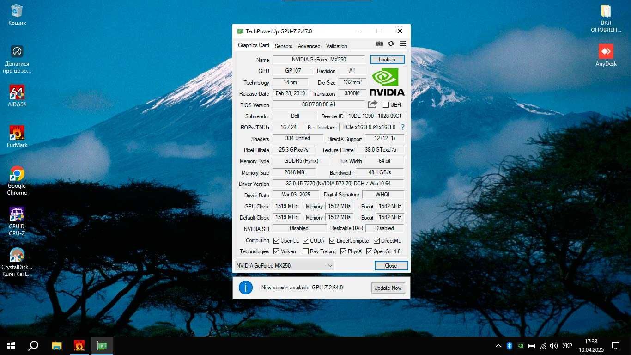This screenshot has width=631, height=355.
Task: Click the NVIDIA logo in GPU-Z
Action: click(387, 82)
